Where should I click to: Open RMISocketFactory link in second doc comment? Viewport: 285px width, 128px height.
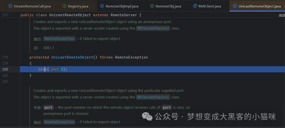pos(153,97)
